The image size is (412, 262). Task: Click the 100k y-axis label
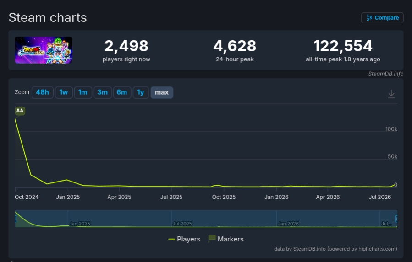pos(391,129)
